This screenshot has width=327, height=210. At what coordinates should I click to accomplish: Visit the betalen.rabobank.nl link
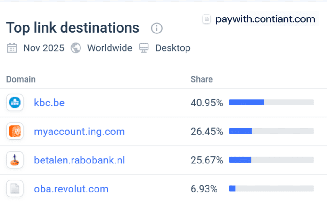tap(79, 160)
